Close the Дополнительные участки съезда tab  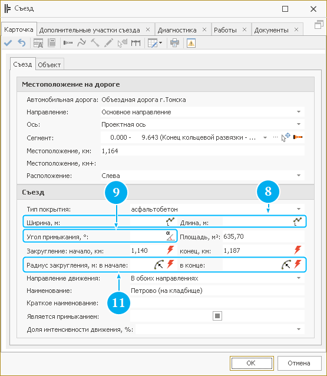tap(148, 29)
